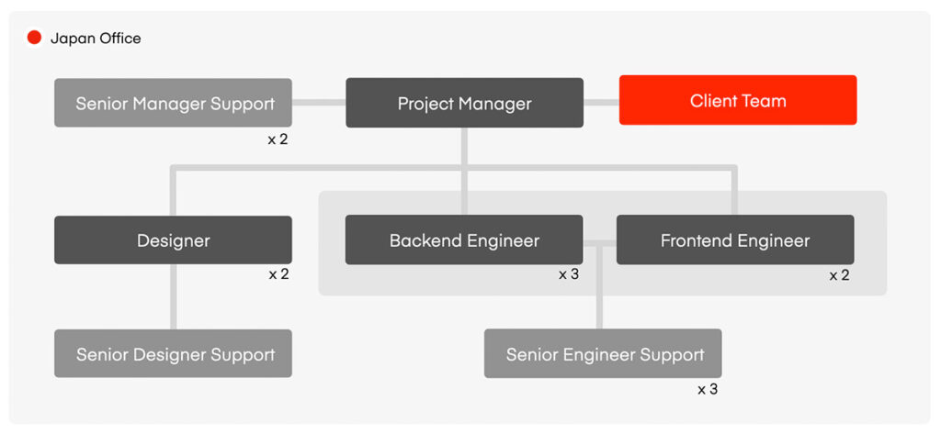Click the Backend Engineer node
The width and height of the screenshot is (941, 434).
point(464,240)
